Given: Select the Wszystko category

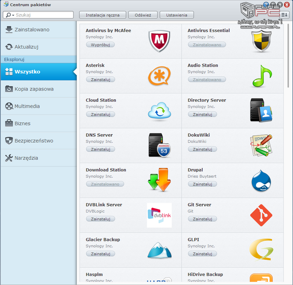Looking at the screenshot, I should pos(38,72).
